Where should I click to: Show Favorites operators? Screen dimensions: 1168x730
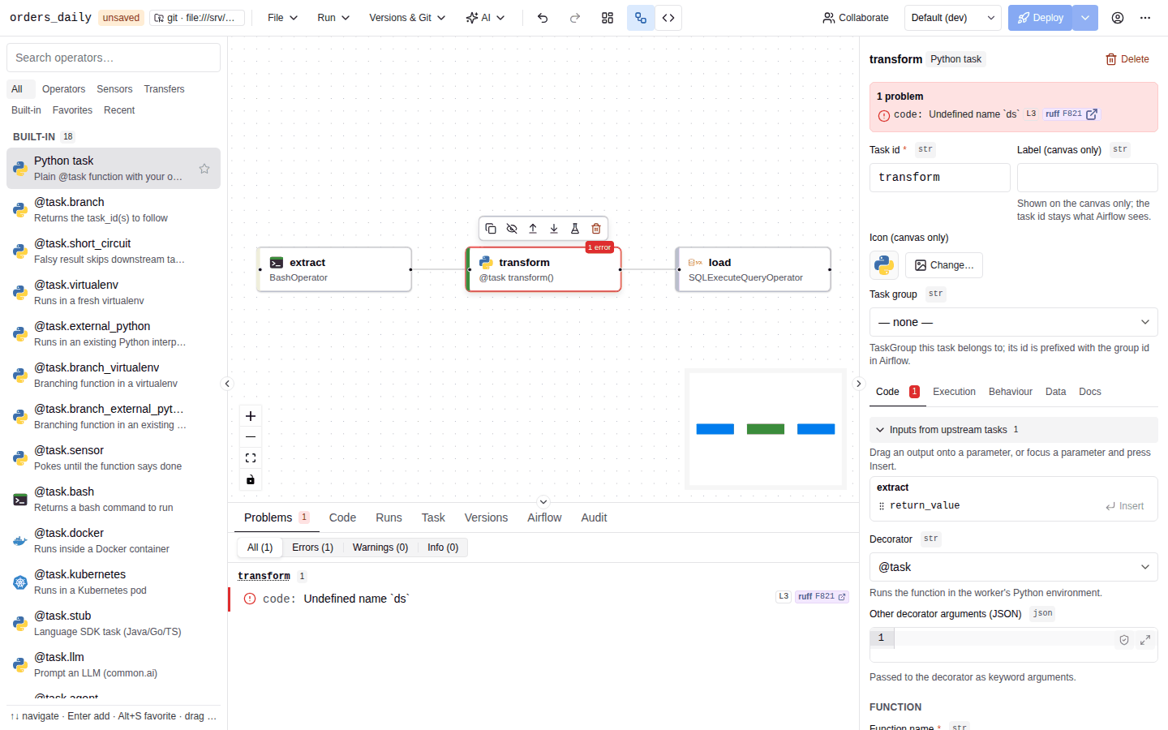[x=72, y=110]
